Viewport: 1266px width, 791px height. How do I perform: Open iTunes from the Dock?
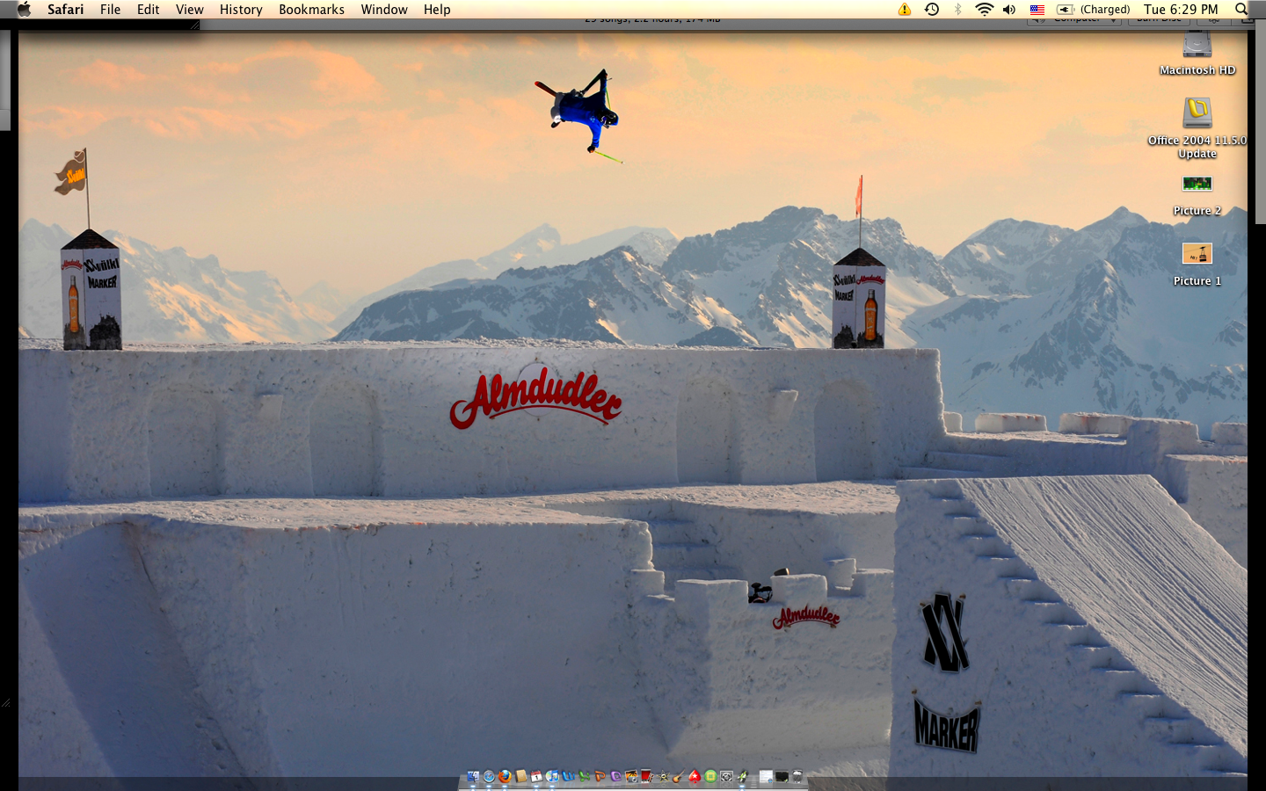click(x=552, y=777)
